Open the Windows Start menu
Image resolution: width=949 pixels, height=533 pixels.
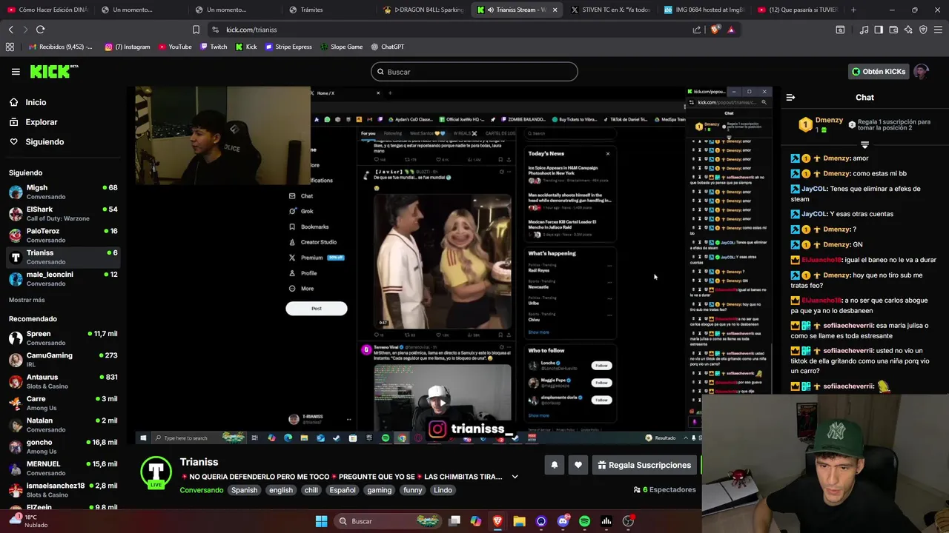[321, 521]
